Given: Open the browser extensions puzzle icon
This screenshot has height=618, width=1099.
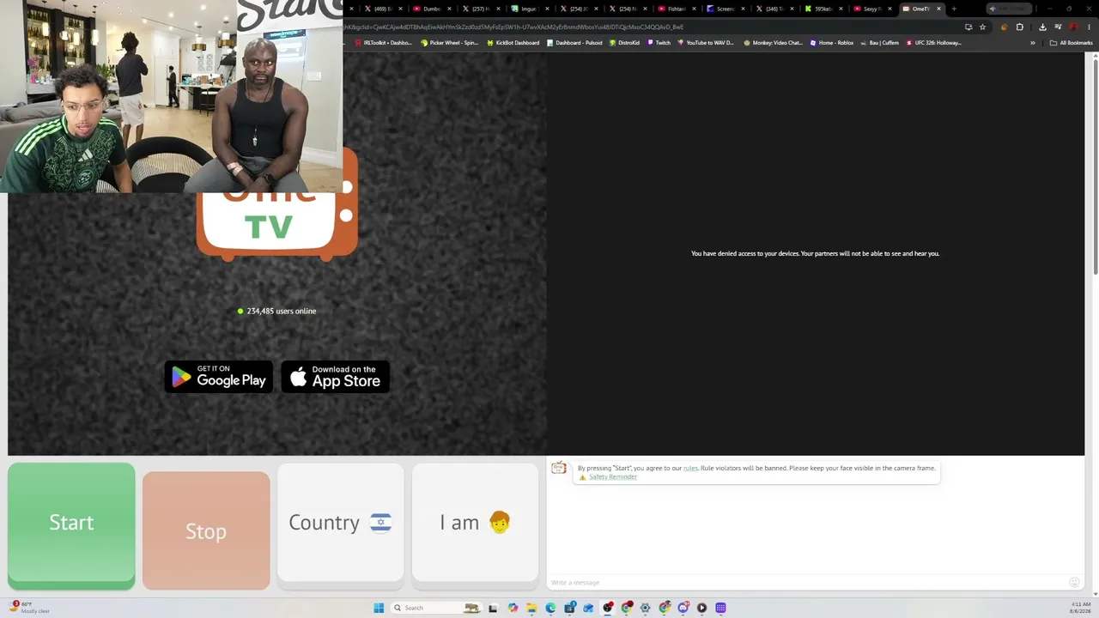Looking at the screenshot, I should tap(1020, 27).
